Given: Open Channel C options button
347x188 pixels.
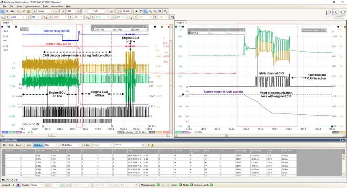Looking at the screenshot, I should coord(88,17).
